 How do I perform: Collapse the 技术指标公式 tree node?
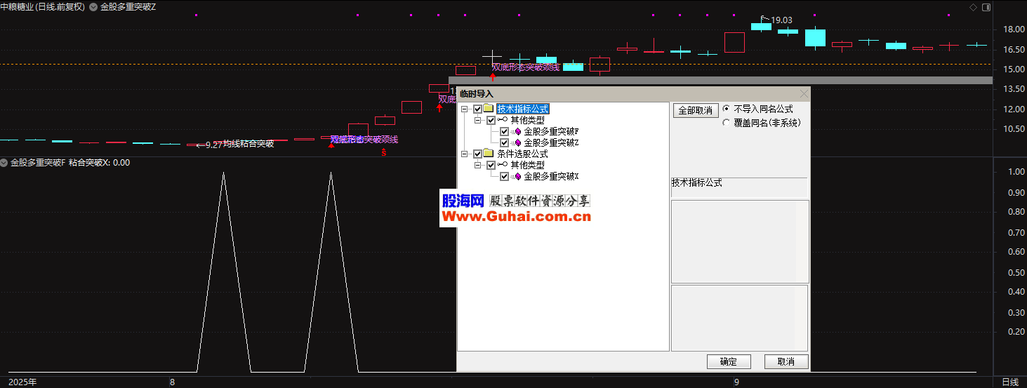(x=465, y=109)
